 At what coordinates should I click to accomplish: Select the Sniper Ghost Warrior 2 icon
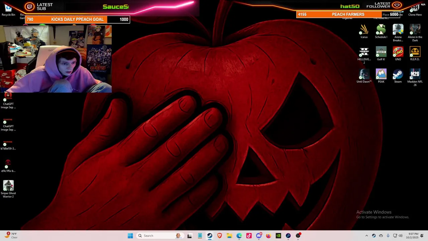click(x=8, y=189)
